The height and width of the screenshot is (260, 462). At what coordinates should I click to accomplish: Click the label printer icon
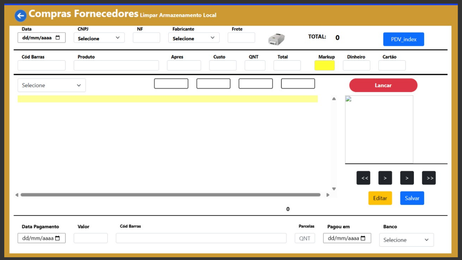[x=276, y=39]
